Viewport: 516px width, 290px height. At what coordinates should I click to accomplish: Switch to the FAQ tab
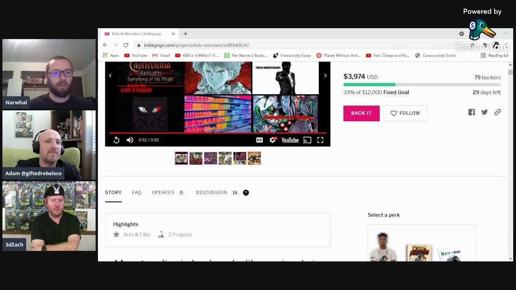tap(137, 193)
